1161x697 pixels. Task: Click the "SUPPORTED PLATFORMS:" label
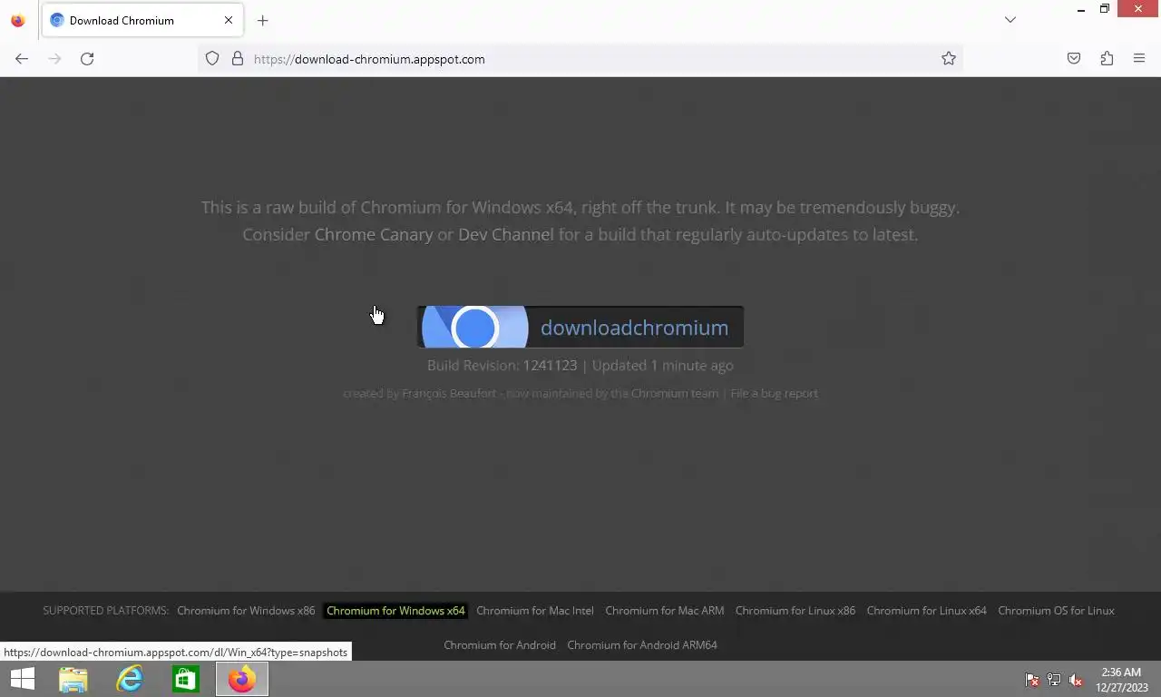coord(106,611)
